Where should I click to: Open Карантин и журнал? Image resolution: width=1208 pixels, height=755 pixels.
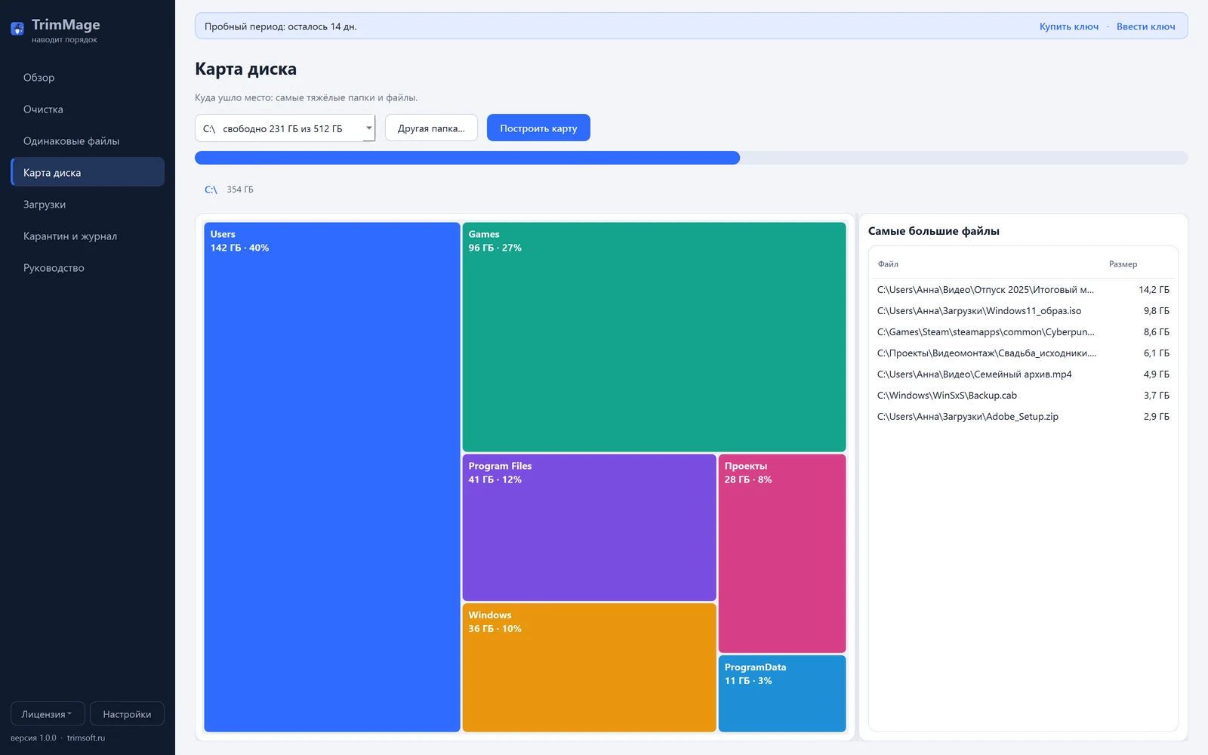point(88,236)
